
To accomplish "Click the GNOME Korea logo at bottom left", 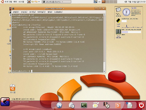I will tap(5, 102).
